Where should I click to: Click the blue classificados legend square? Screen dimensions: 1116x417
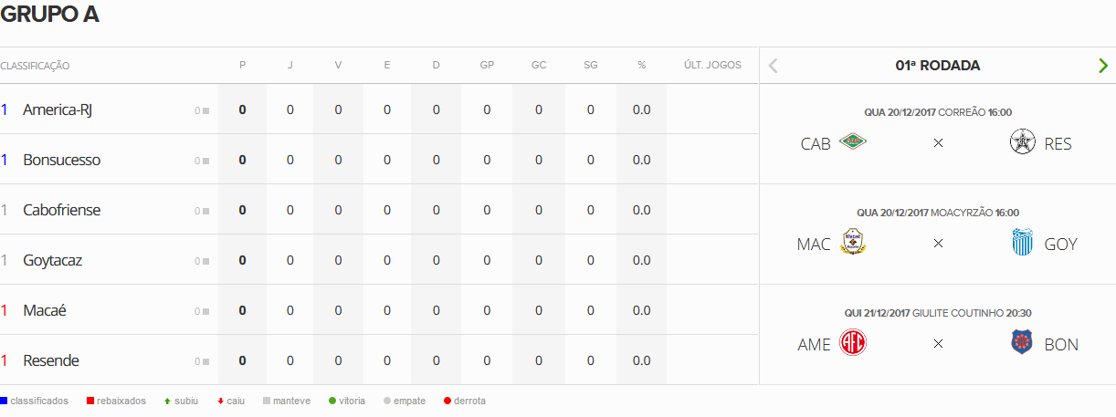click(5, 401)
